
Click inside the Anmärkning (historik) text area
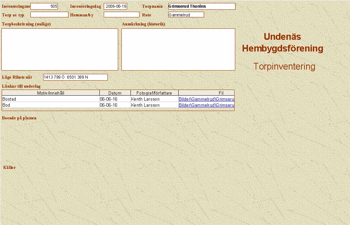(x=178, y=49)
